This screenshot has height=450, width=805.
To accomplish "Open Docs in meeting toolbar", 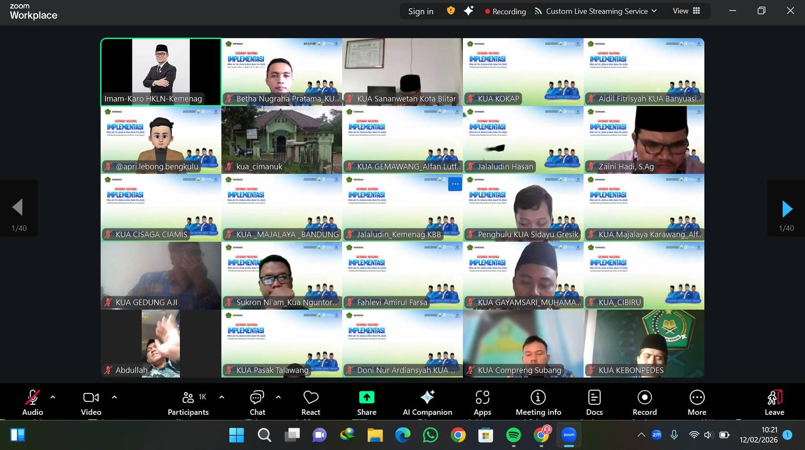I will point(594,403).
